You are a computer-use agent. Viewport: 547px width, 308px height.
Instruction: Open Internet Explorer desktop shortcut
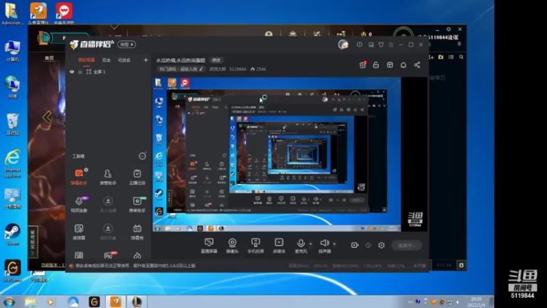(x=12, y=164)
